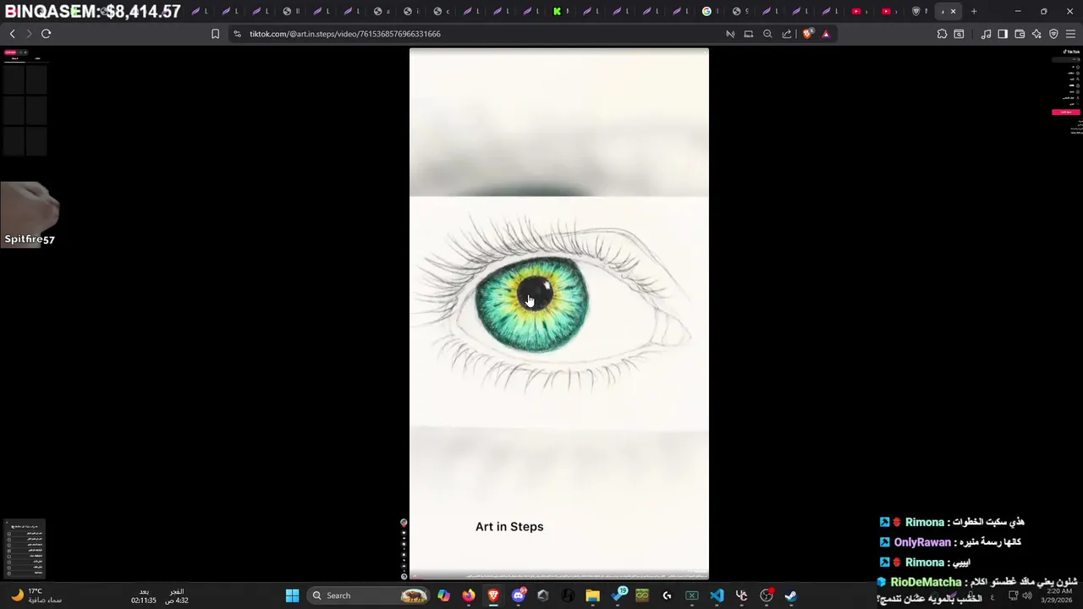The image size is (1083, 609).
Task: Switch to the first YouTube tab
Action: point(860,11)
